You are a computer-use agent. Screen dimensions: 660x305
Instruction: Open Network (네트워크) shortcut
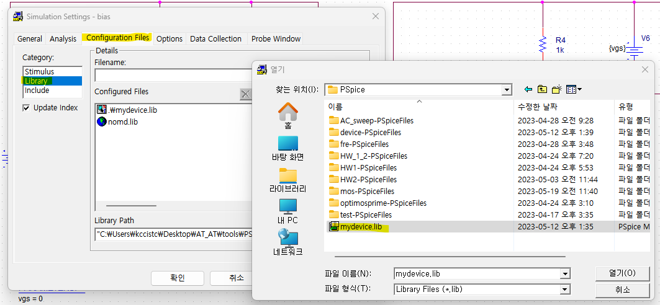(288, 243)
